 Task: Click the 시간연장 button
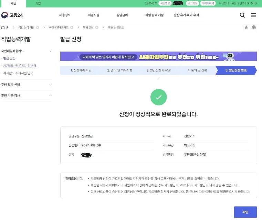(x=165, y=3)
